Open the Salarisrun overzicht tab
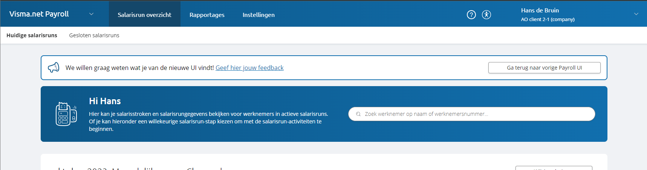The height and width of the screenshot is (170, 647). 144,15
